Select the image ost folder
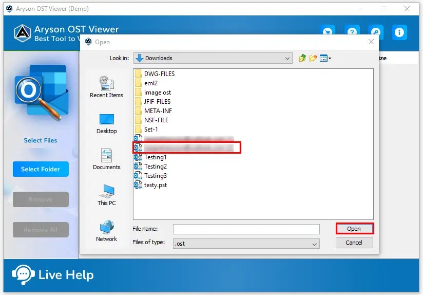Screen dimensions: 423x295 (152, 93)
